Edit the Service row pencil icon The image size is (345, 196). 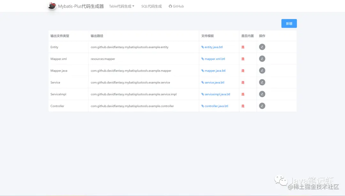click(x=262, y=82)
